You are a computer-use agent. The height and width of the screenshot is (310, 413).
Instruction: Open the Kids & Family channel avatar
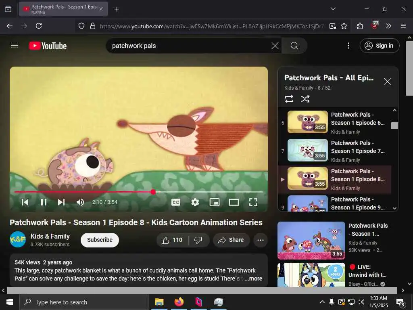18,239
